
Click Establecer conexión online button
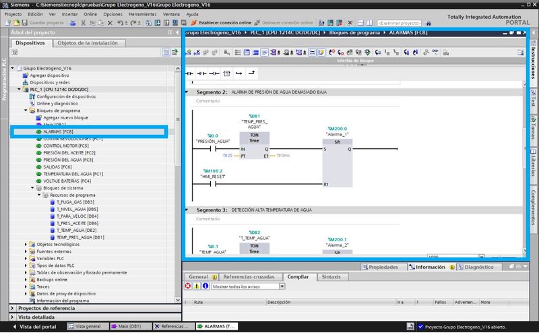221,23
